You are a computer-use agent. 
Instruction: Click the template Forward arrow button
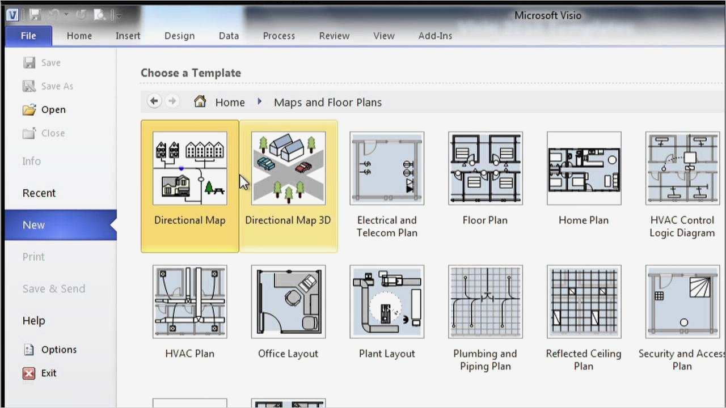pos(172,101)
